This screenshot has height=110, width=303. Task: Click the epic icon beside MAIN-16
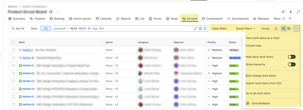coord(20,58)
